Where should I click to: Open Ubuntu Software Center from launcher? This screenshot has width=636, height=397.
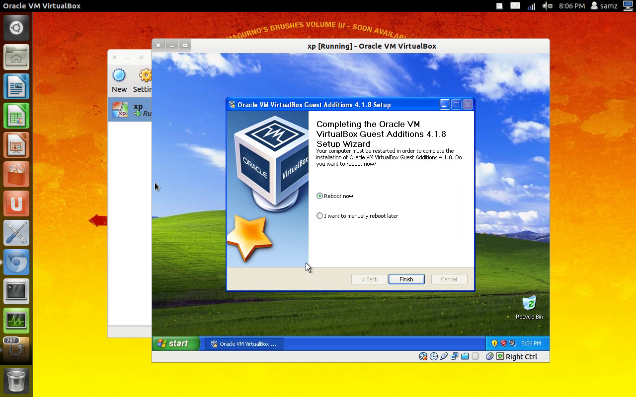(x=16, y=174)
